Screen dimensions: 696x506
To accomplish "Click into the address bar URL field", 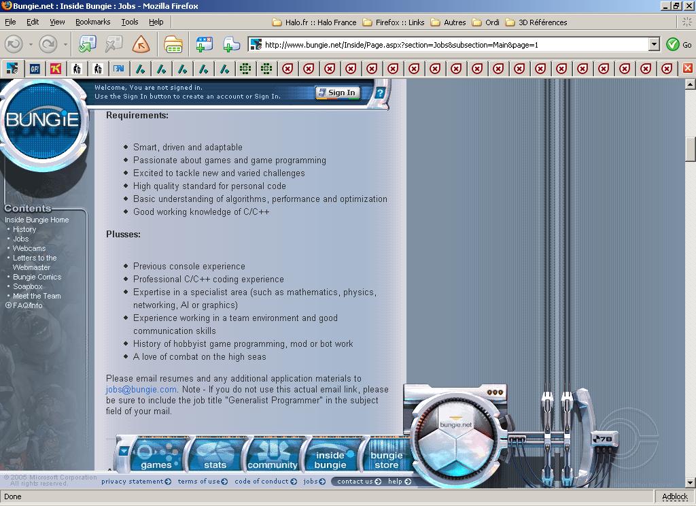I will [x=453, y=44].
